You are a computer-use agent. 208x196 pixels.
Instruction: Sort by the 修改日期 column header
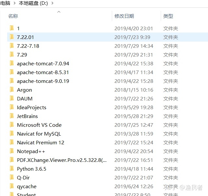(x=124, y=16)
